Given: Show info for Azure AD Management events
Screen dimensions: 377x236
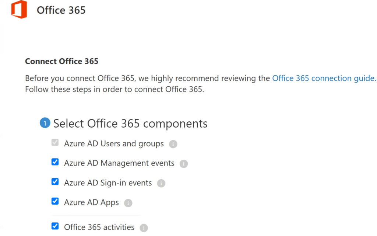Looking at the screenshot, I should click(x=184, y=164).
